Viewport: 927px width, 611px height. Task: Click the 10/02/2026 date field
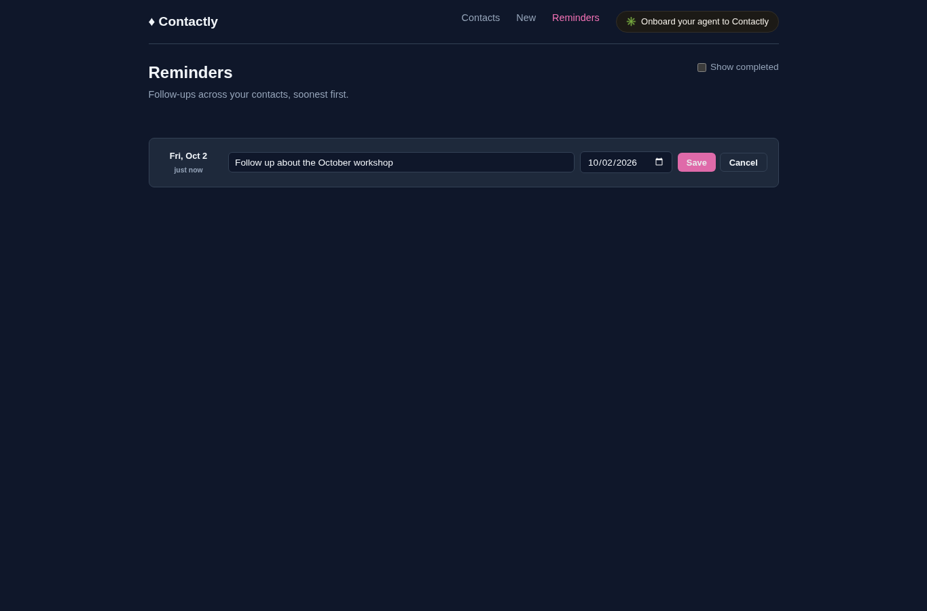626,162
